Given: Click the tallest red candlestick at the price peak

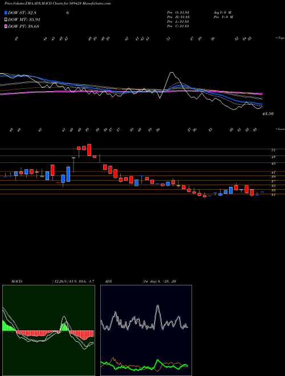Looking at the screenshot, I should [89, 150].
